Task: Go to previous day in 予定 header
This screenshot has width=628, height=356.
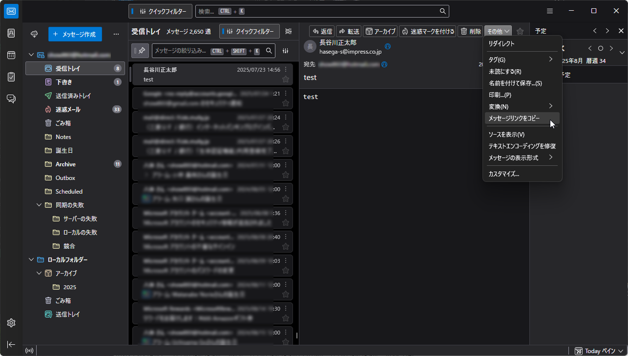Action: 595,31
